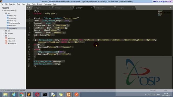Open the Find menu

pos(19,4)
